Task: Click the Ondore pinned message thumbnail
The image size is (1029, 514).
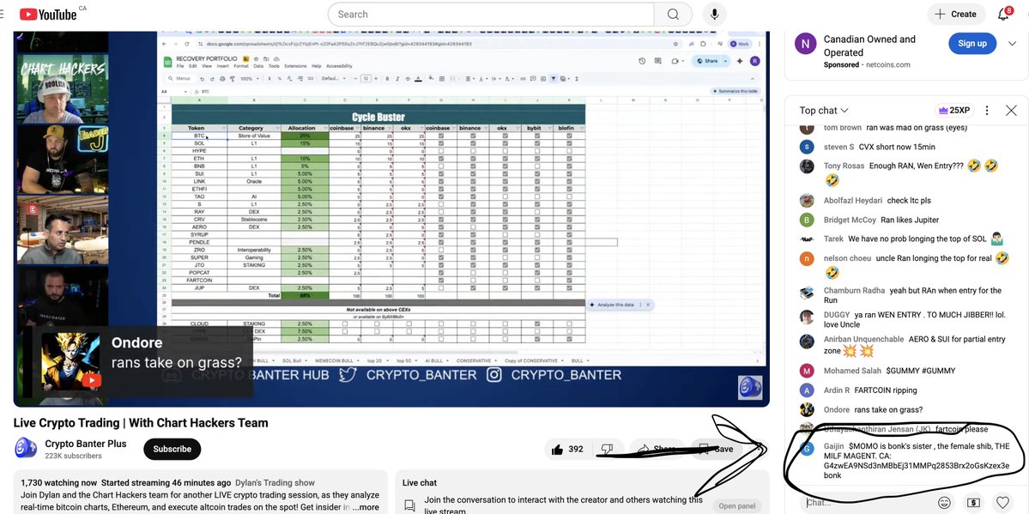Action: 71,361
